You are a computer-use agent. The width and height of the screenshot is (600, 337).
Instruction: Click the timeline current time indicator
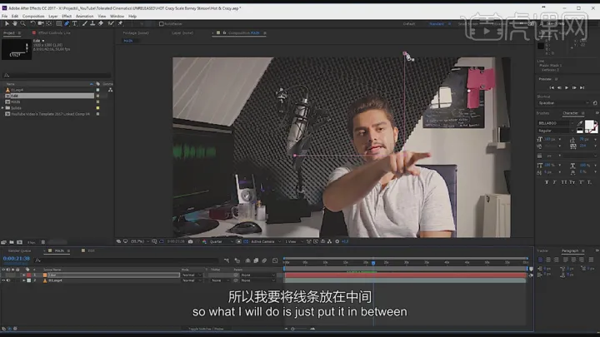point(373,263)
